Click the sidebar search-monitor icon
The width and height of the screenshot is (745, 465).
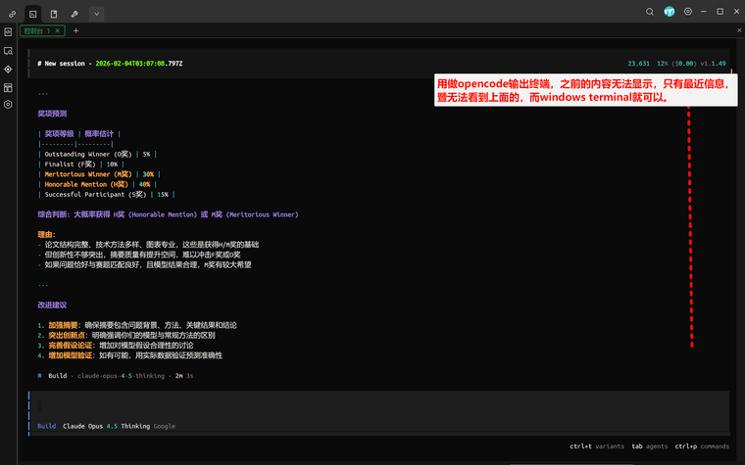(x=8, y=51)
